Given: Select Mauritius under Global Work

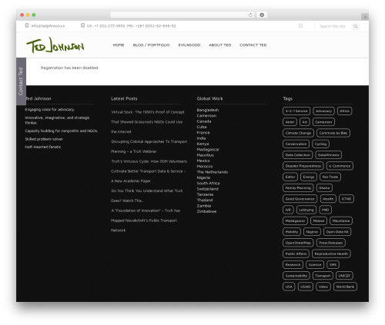Looking at the screenshot, I should [x=205, y=155].
